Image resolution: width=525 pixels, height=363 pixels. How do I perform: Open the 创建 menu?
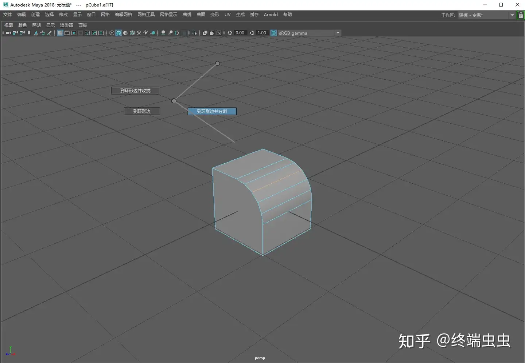pos(35,15)
